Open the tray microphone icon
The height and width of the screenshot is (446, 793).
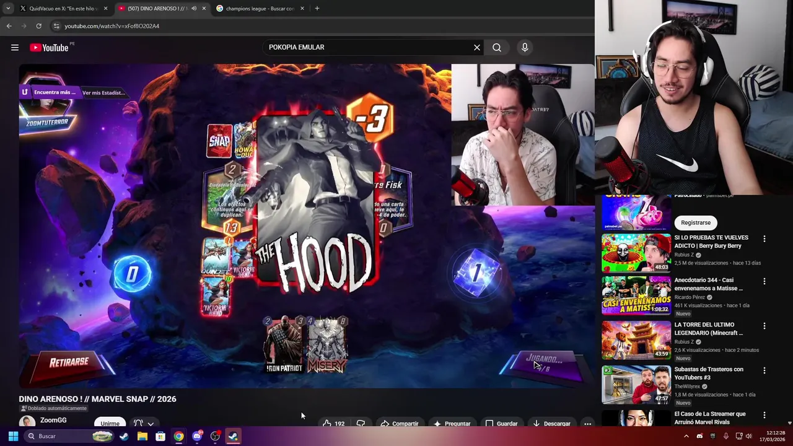pos(725,436)
